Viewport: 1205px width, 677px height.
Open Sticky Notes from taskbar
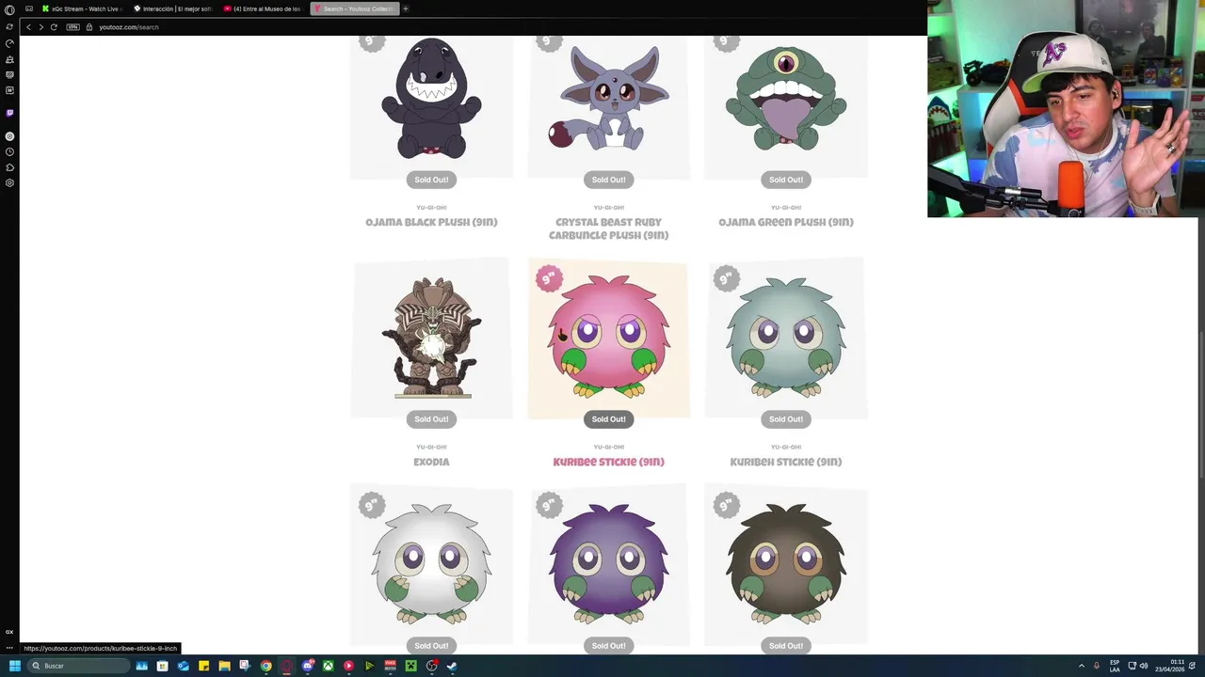[203, 666]
